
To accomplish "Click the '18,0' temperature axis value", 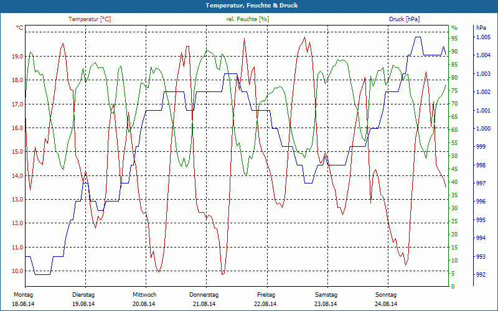I will point(18,80).
